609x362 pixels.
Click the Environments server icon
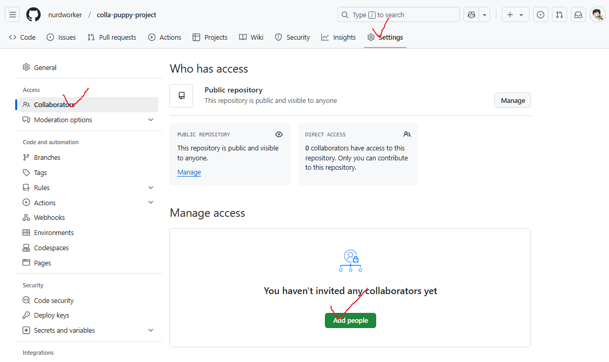point(26,232)
